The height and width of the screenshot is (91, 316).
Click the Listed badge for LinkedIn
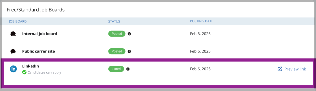click(116, 69)
